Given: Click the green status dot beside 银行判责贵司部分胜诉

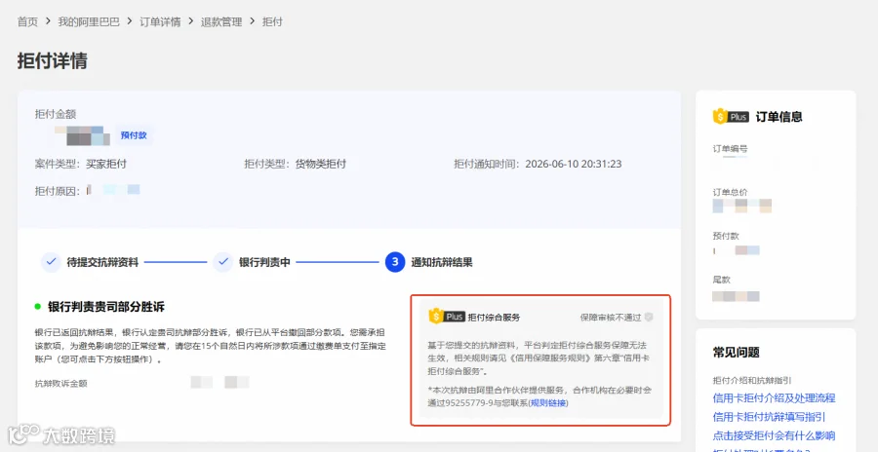Looking at the screenshot, I should (x=37, y=307).
